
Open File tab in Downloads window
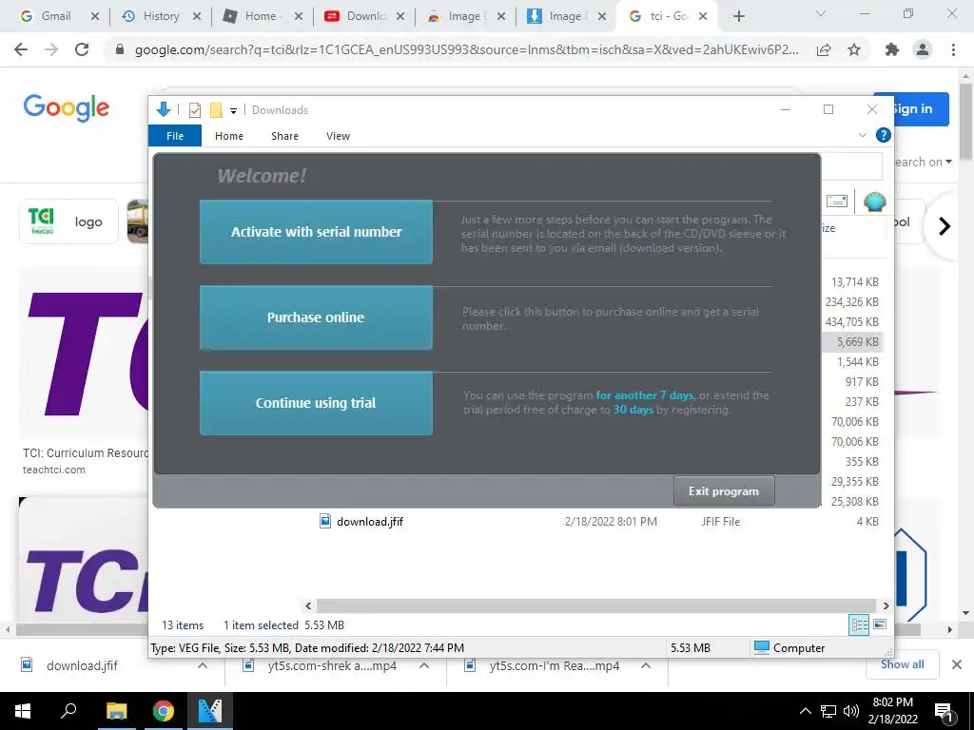click(x=175, y=136)
